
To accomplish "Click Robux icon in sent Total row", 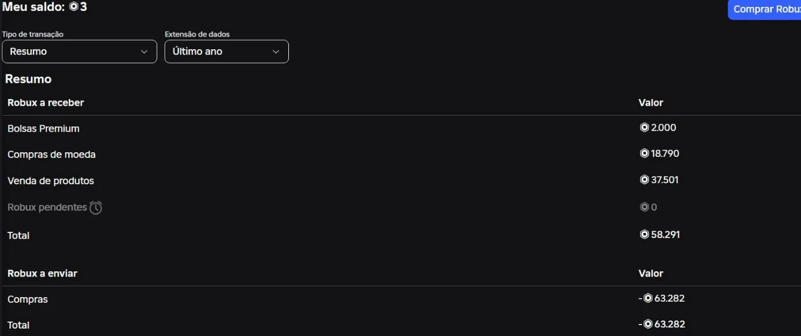I will pos(648,324).
